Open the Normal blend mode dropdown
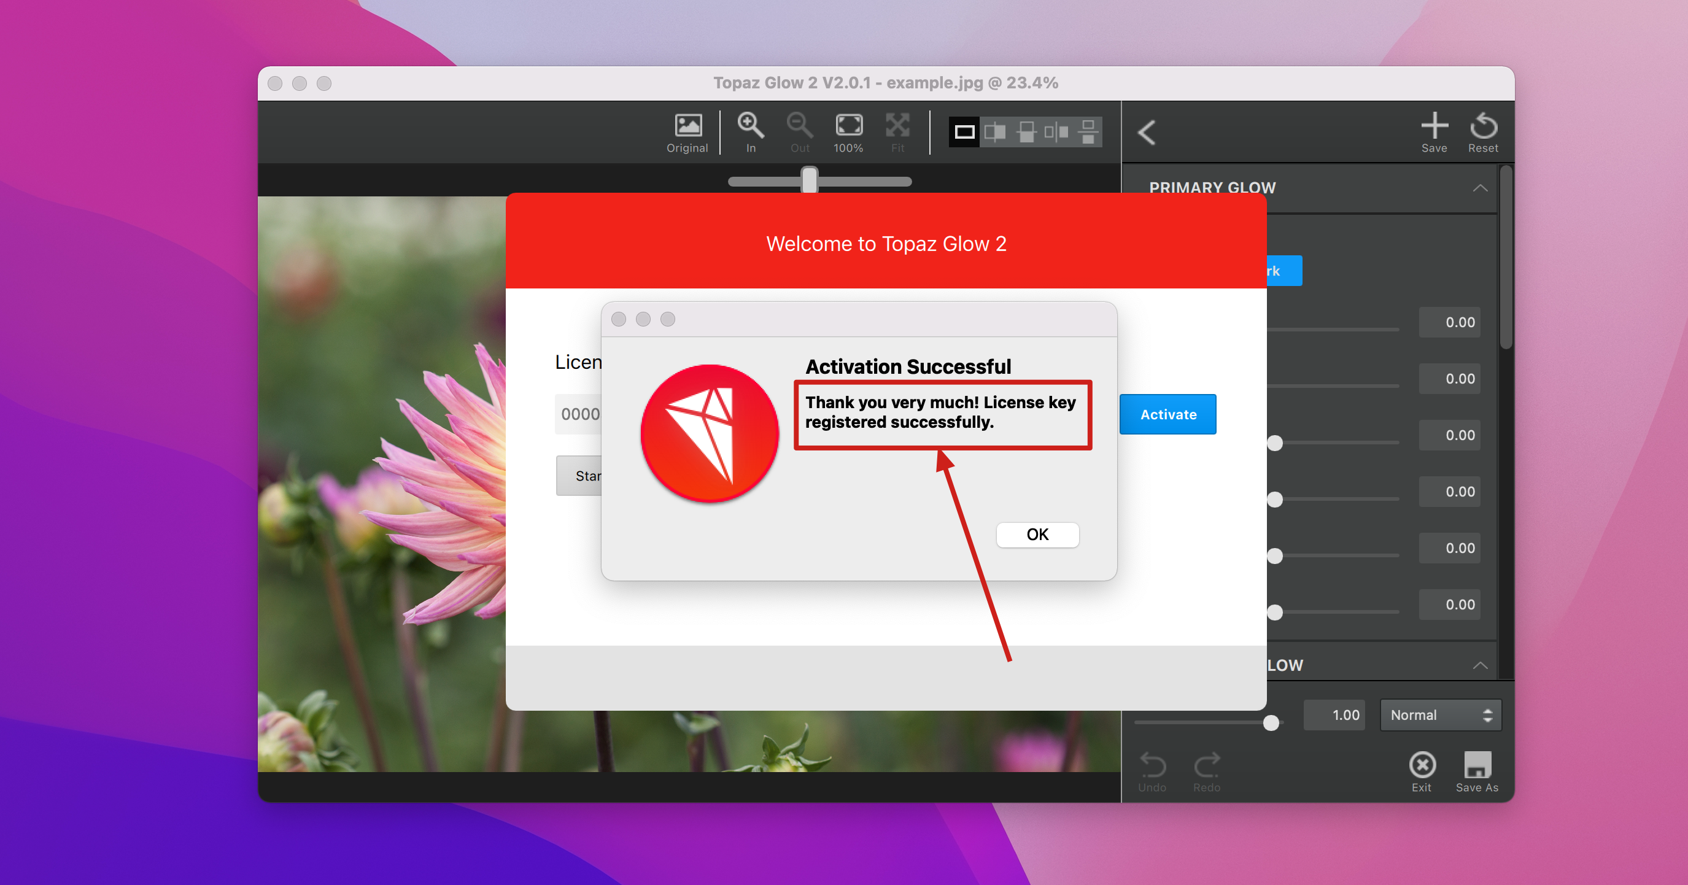1688x885 pixels. point(1440,714)
